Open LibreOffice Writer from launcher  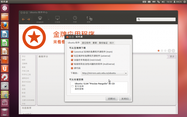5,34
